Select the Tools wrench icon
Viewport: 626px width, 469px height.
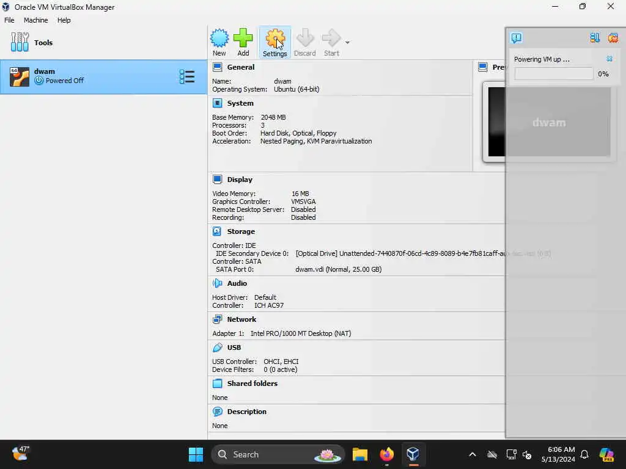click(x=20, y=42)
